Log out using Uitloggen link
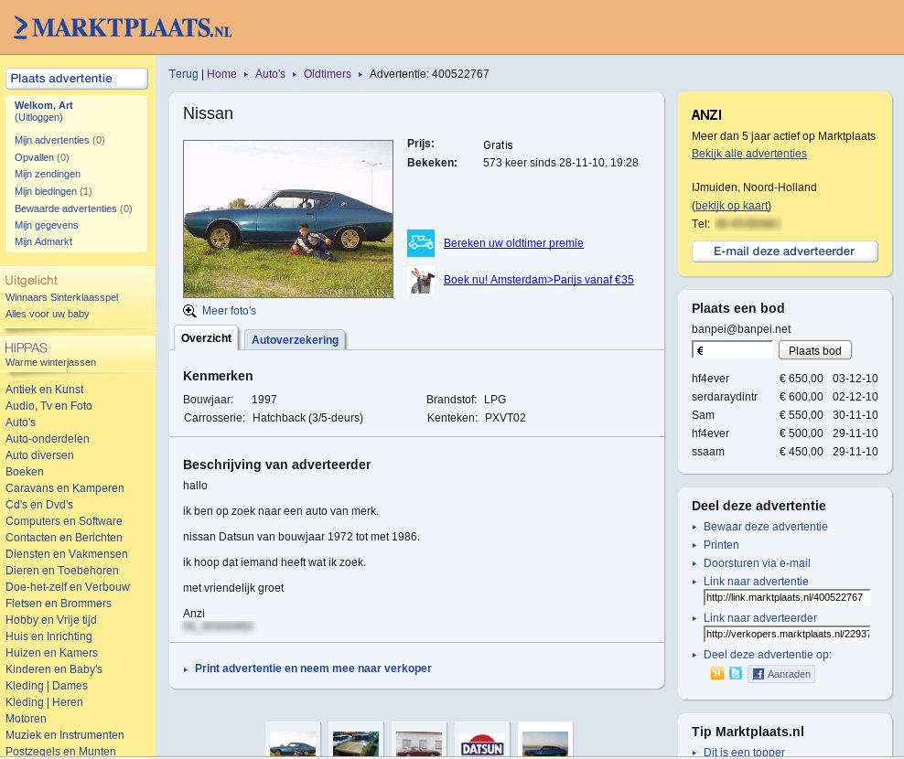 pos(38,117)
